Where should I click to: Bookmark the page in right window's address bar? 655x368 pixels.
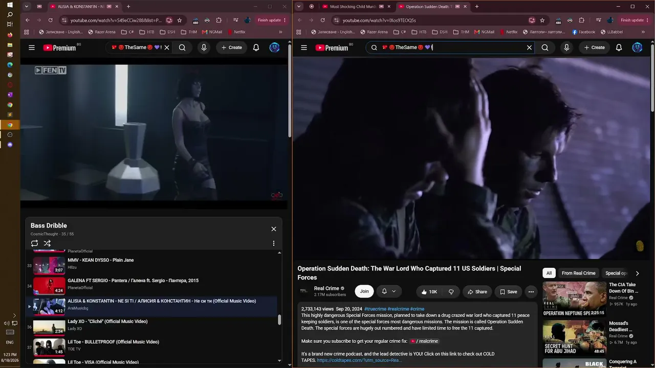click(x=542, y=20)
